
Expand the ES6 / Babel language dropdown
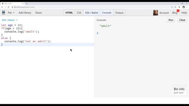pyautogui.click(x=9, y=20)
